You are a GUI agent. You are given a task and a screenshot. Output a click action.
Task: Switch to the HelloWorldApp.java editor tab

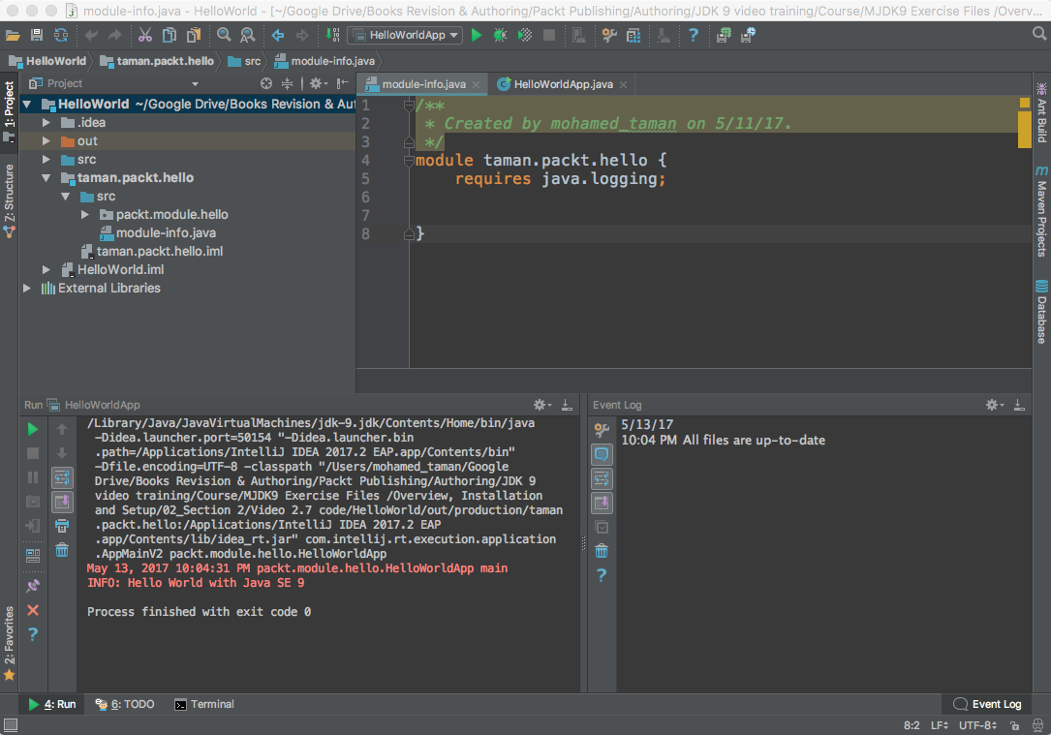pyautogui.click(x=562, y=84)
